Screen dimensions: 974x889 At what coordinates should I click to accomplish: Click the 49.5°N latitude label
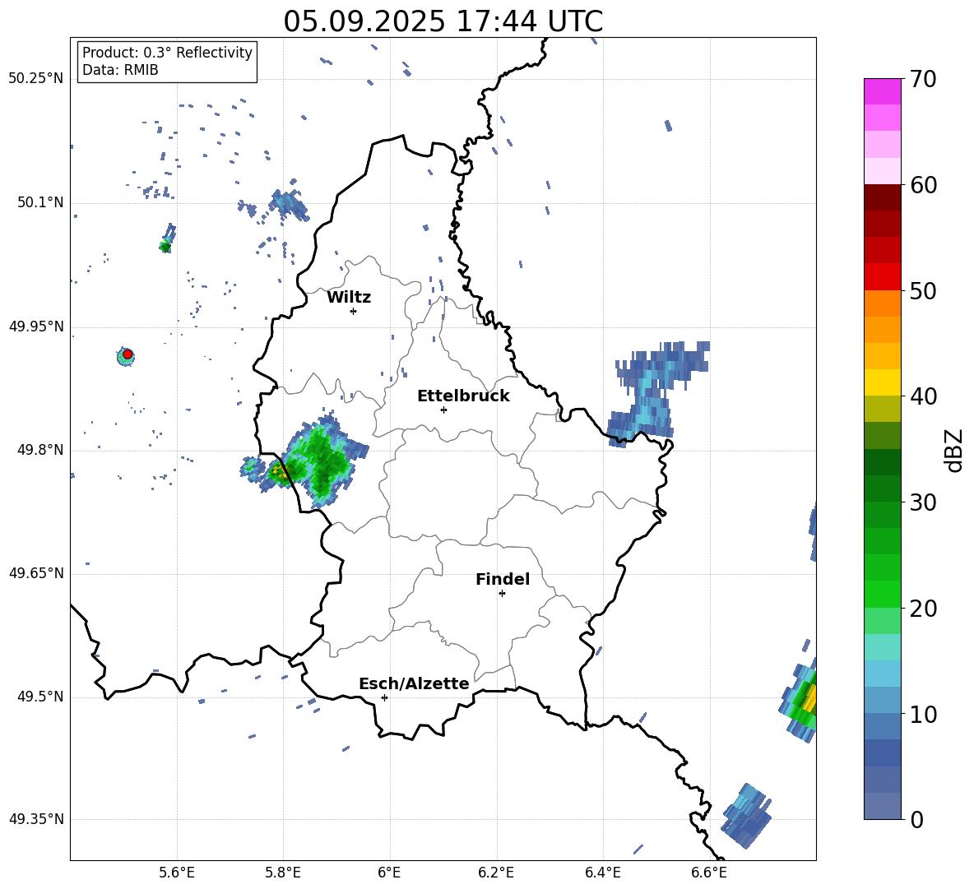40,697
